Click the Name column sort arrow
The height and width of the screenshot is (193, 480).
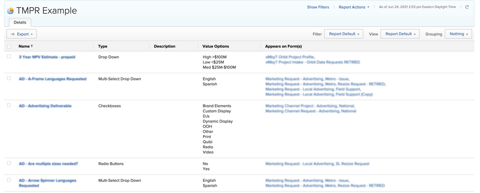(32, 47)
